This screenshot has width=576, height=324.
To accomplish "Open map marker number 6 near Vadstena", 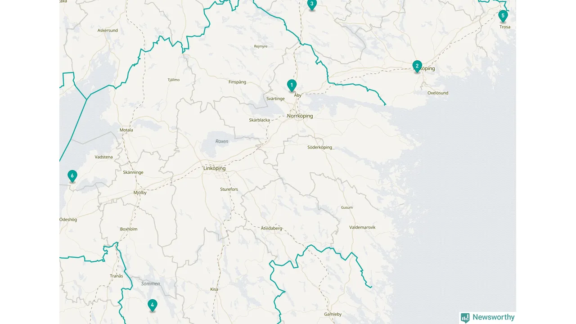I will 72,176.
